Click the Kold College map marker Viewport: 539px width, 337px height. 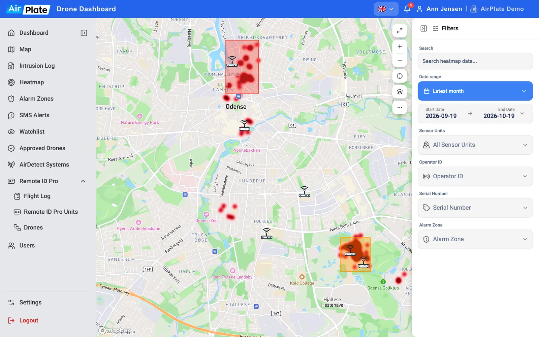point(302,277)
